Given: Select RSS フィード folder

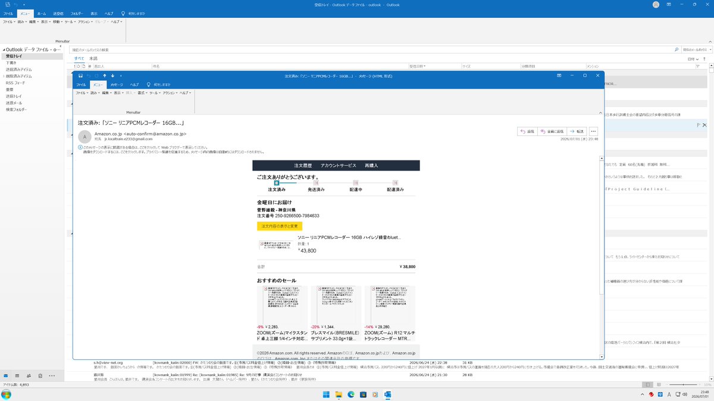Looking at the screenshot, I should coord(15,83).
